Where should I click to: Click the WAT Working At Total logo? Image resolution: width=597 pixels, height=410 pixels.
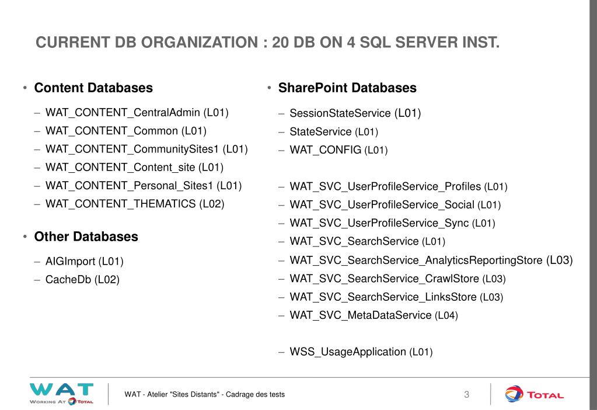click(x=62, y=394)
